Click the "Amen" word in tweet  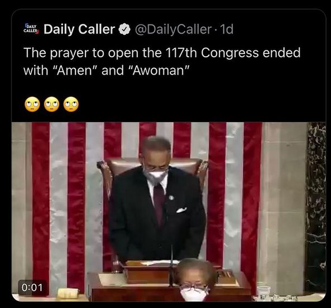coord(74,70)
